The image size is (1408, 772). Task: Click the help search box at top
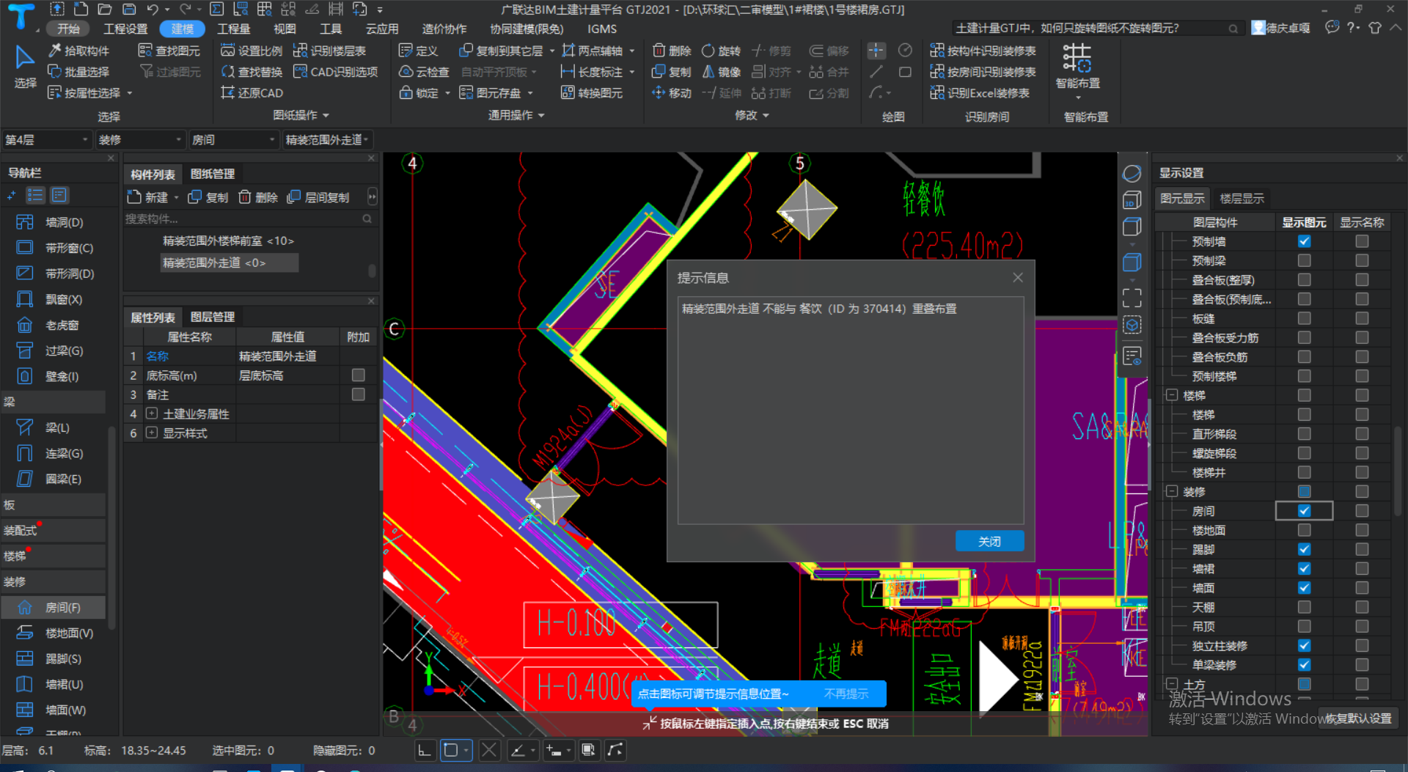1097,28
